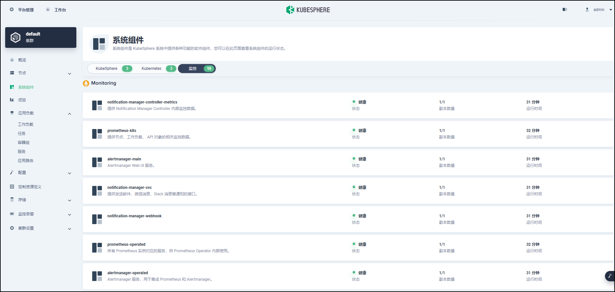
Task: Click the 平台管理 gear icon
Action: tap(12, 9)
